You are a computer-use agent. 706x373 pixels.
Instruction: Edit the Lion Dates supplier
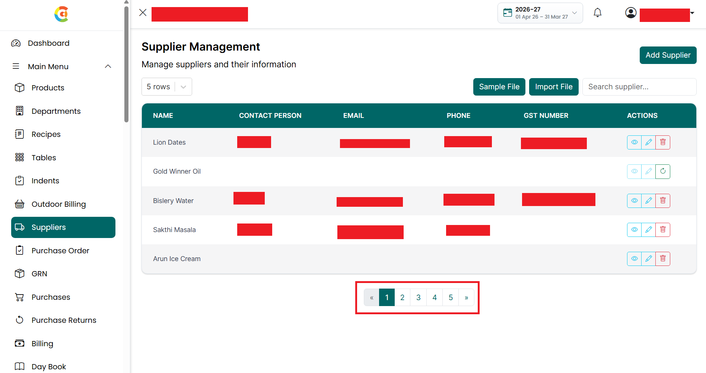648,142
